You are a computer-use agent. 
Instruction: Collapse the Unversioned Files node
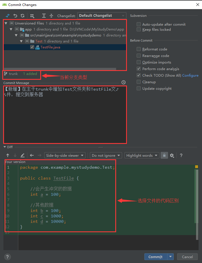(x=6, y=23)
